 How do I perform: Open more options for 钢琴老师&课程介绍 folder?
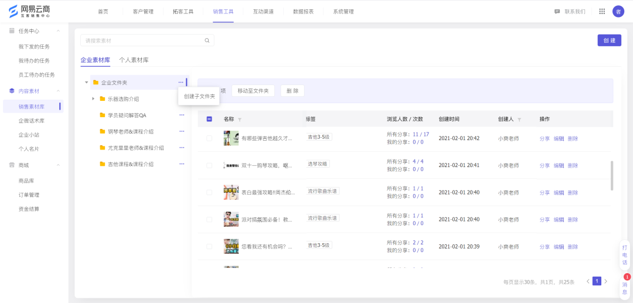click(x=182, y=131)
